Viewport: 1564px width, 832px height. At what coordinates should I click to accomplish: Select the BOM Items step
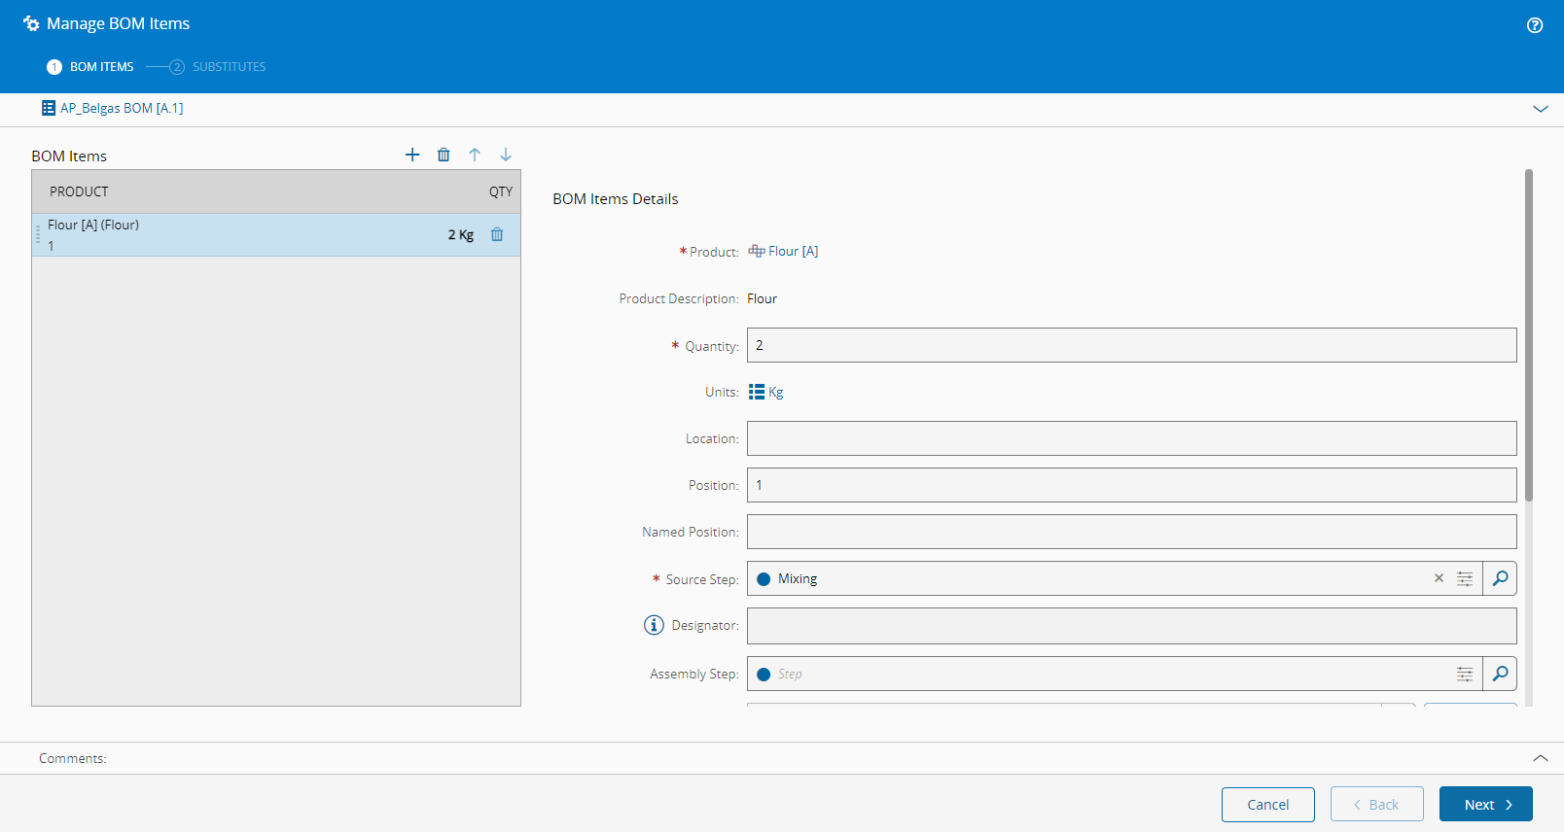point(101,67)
